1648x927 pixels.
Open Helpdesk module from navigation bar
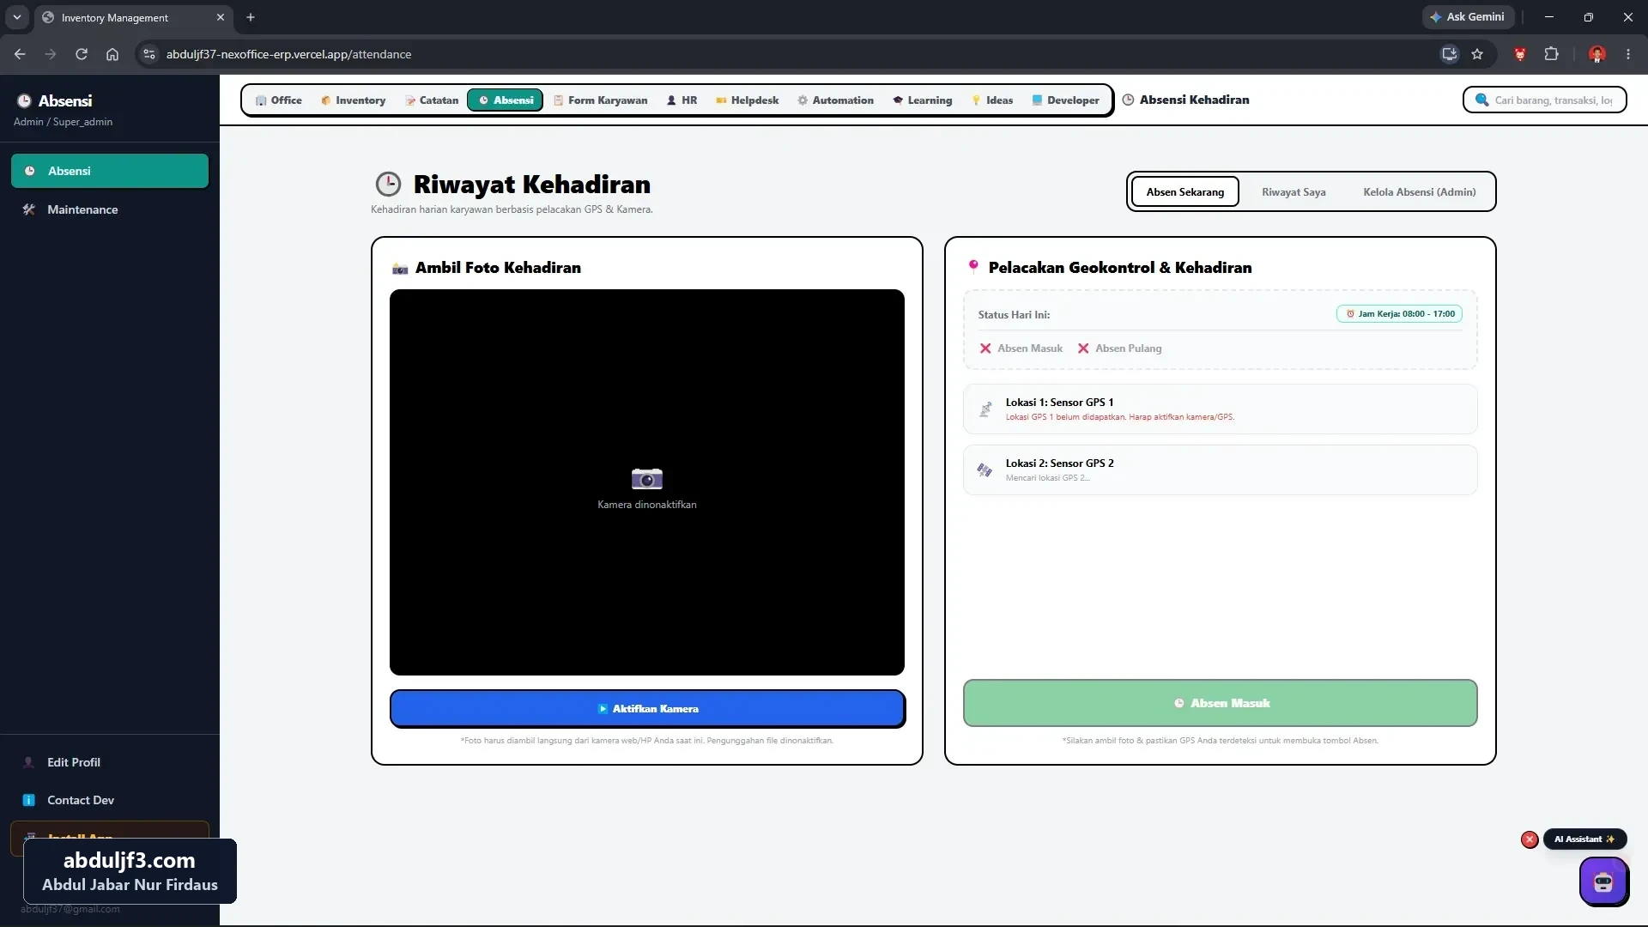[747, 100]
